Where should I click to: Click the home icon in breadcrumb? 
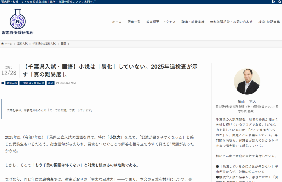coord(2,44)
